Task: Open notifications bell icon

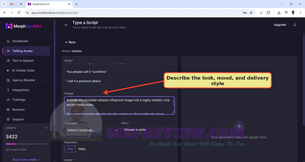Action: [x=295, y=25]
